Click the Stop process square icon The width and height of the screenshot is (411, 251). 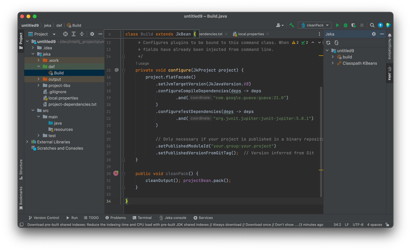click(x=362, y=25)
